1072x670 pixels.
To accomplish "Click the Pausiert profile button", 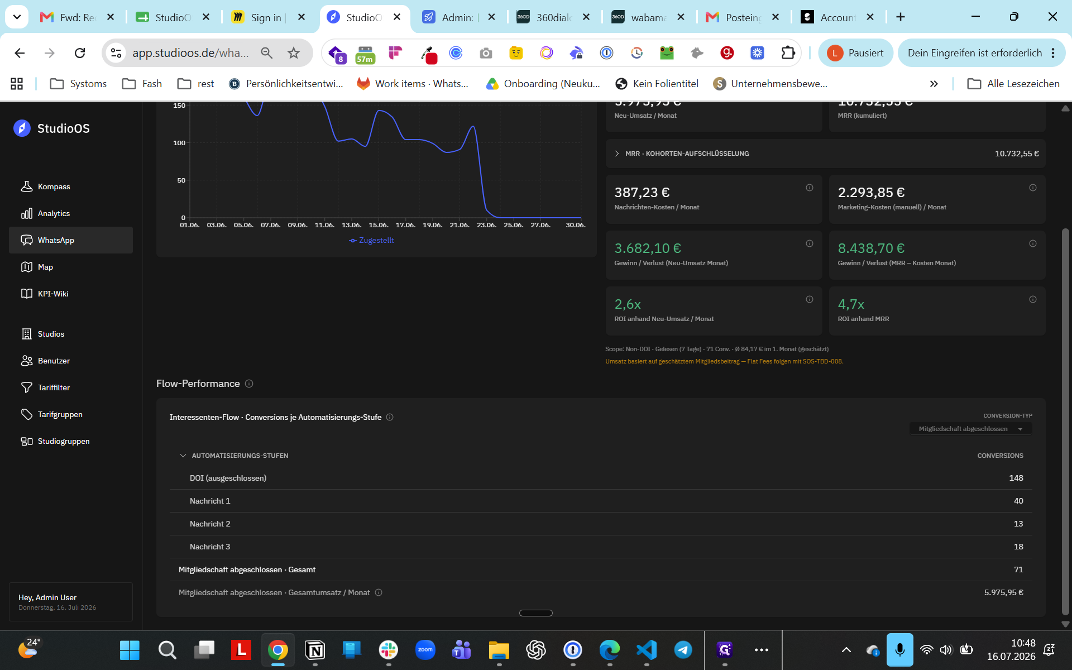I will 855,53.
